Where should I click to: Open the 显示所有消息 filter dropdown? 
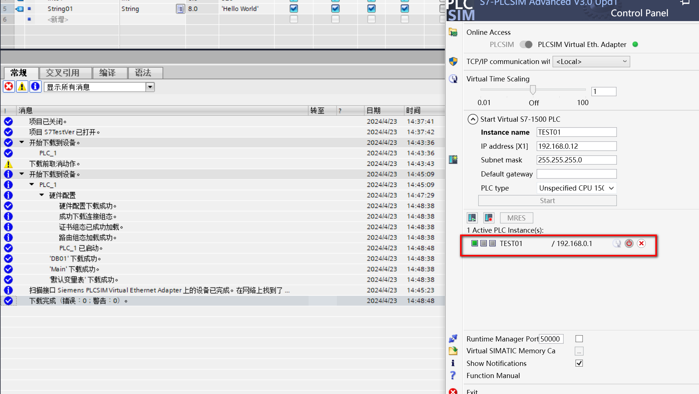[x=150, y=87]
